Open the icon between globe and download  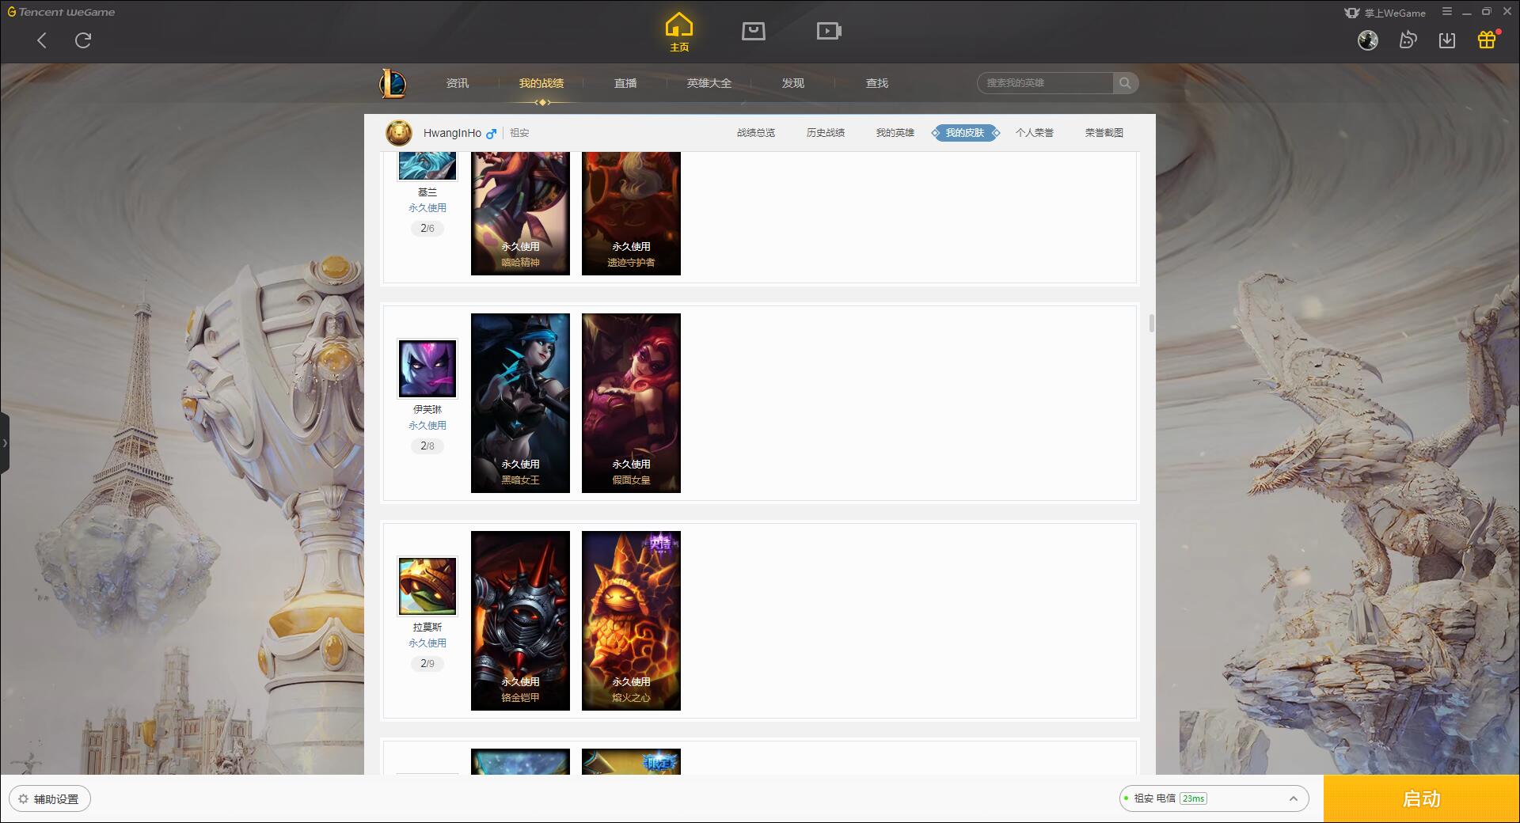click(1408, 40)
